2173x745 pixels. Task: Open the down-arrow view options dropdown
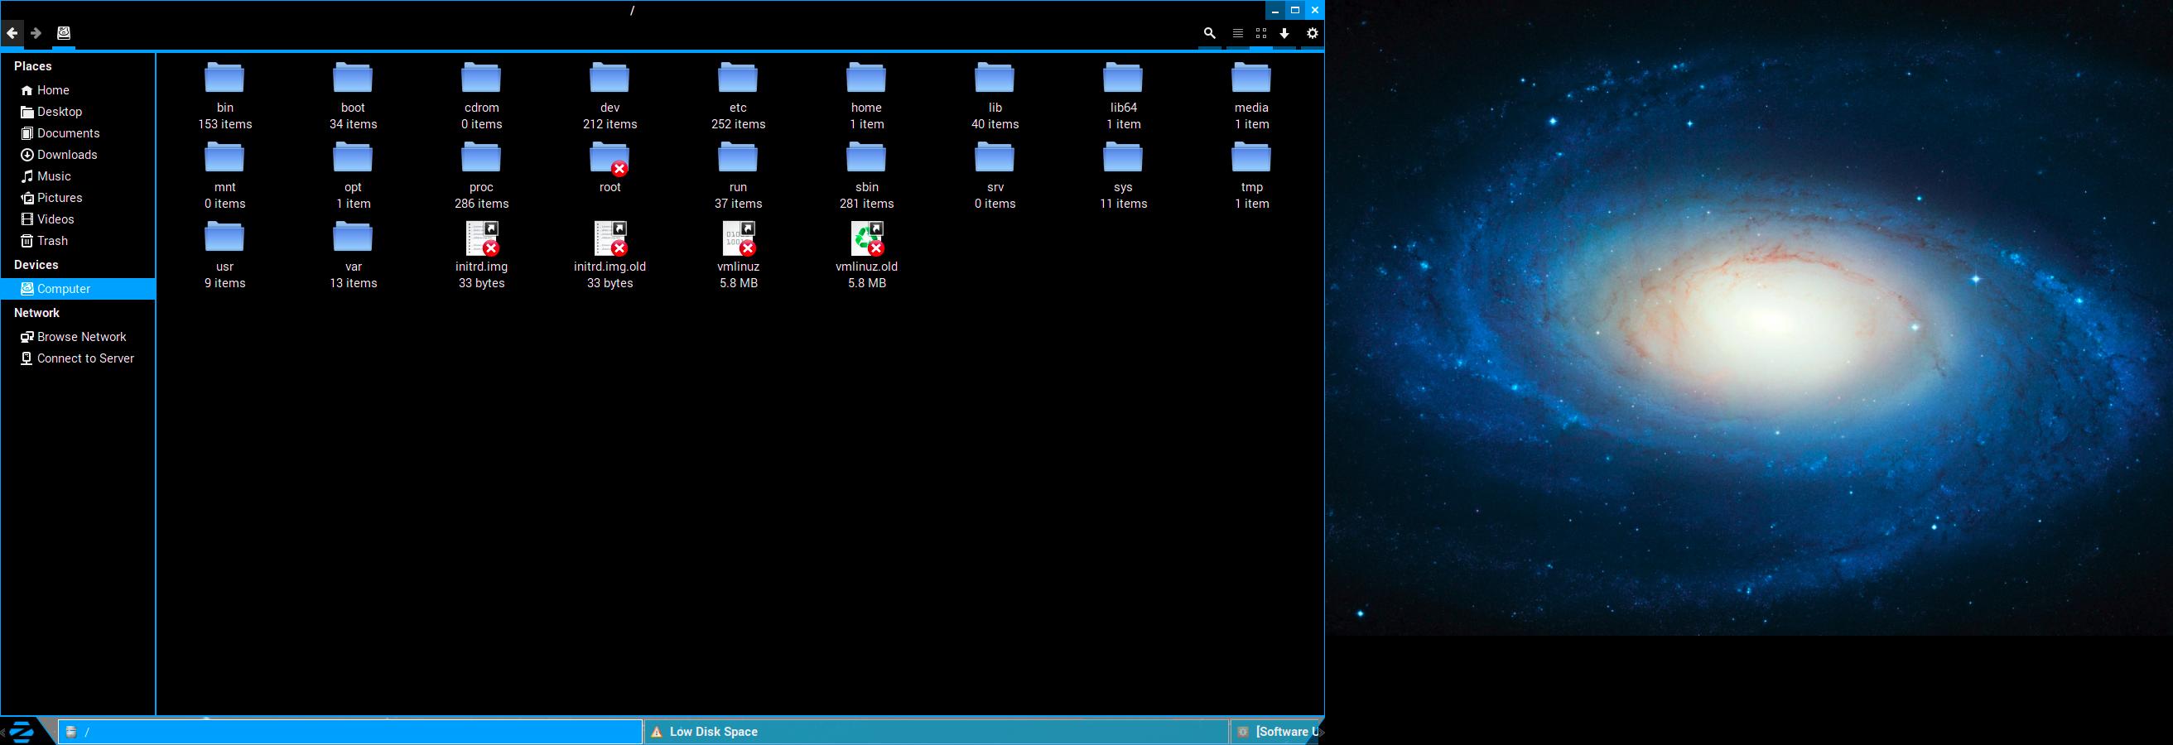1284,33
